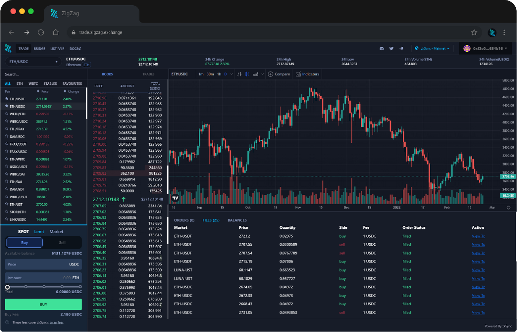
Task: Select the bars chart style icon
Action: click(x=239, y=74)
